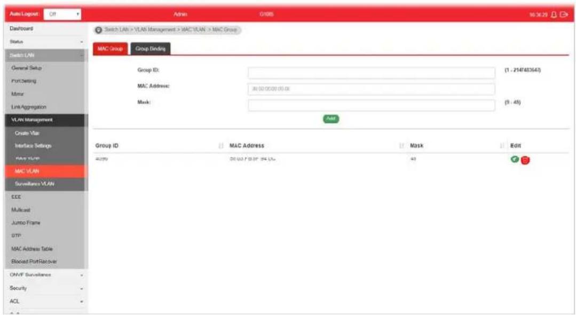Screen dimensions: 576x315
Task: Switch to the Group Binding tab
Action: tap(150, 49)
